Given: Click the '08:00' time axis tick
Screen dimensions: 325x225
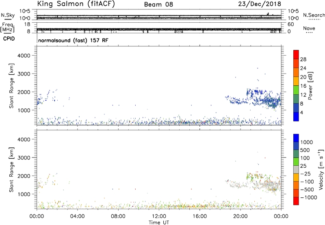Looking at the screenshot, I should coord(118,216).
